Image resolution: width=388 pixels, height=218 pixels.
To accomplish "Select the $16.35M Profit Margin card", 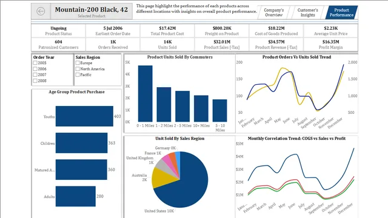I will tap(330, 44).
